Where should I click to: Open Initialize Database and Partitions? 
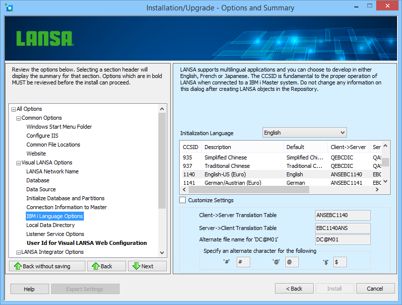[x=66, y=198]
